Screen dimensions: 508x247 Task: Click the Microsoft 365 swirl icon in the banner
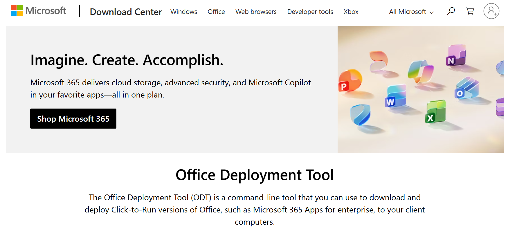(x=379, y=62)
